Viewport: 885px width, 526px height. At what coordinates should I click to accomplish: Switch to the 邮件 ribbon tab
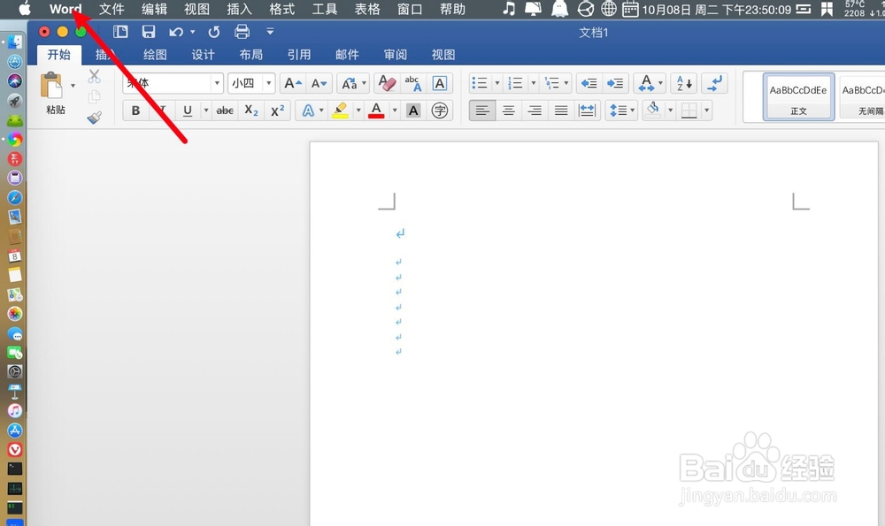tap(347, 55)
